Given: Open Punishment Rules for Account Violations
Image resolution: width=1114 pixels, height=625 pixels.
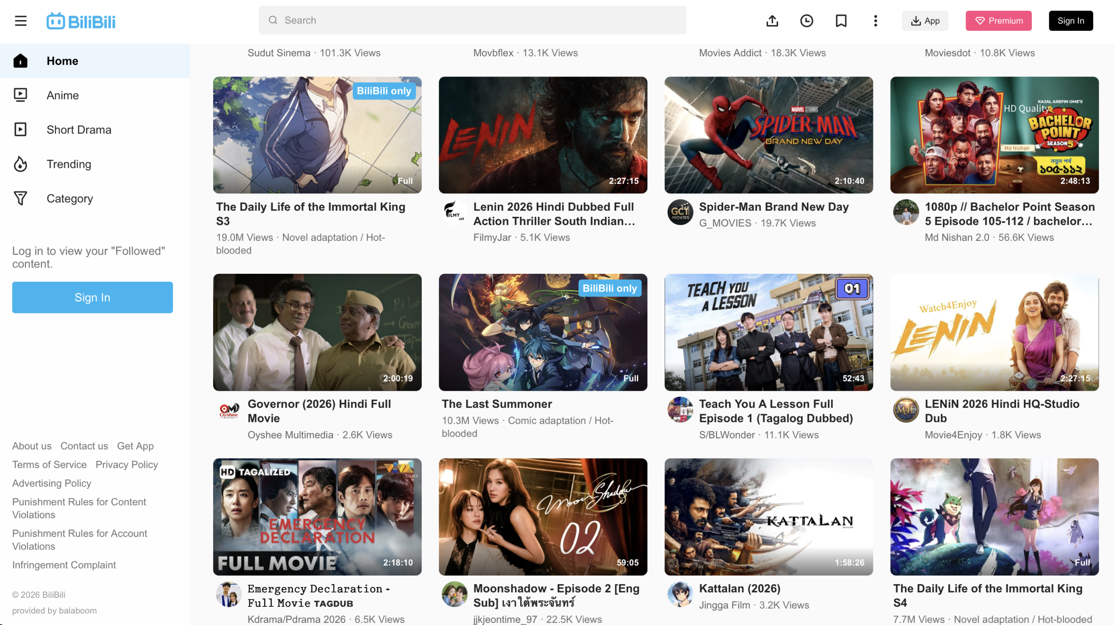Looking at the screenshot, I should [80, 540].
